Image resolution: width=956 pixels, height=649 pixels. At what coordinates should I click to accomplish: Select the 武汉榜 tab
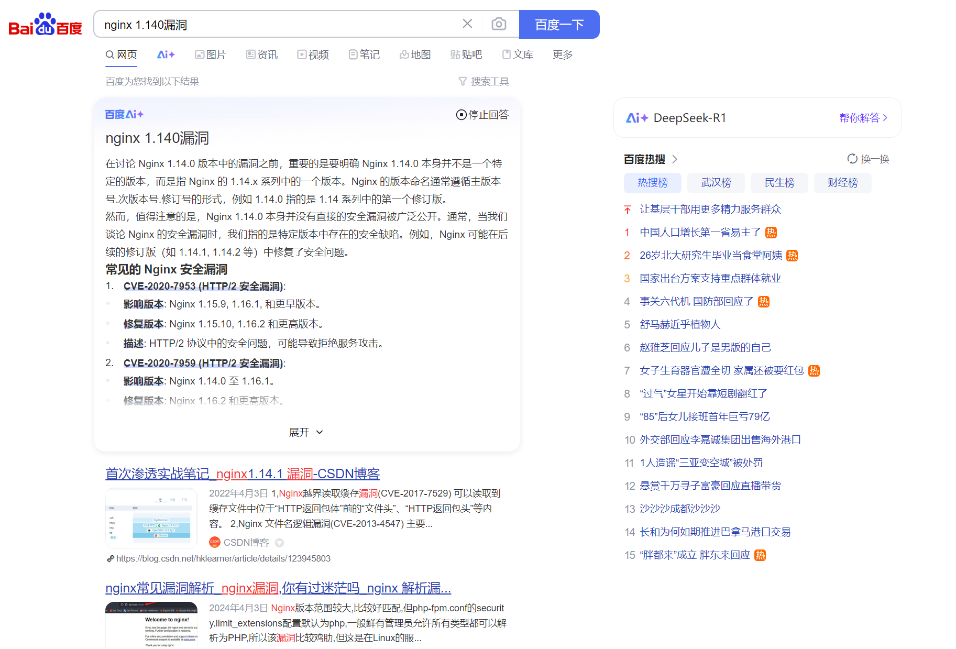(x=716, y=183)
